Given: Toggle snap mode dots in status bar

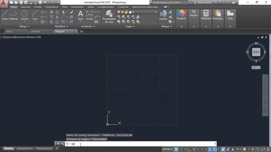Looking at the screenshot, I should [181, 149].
